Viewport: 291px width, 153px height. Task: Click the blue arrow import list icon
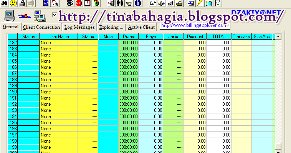(191, 3)
